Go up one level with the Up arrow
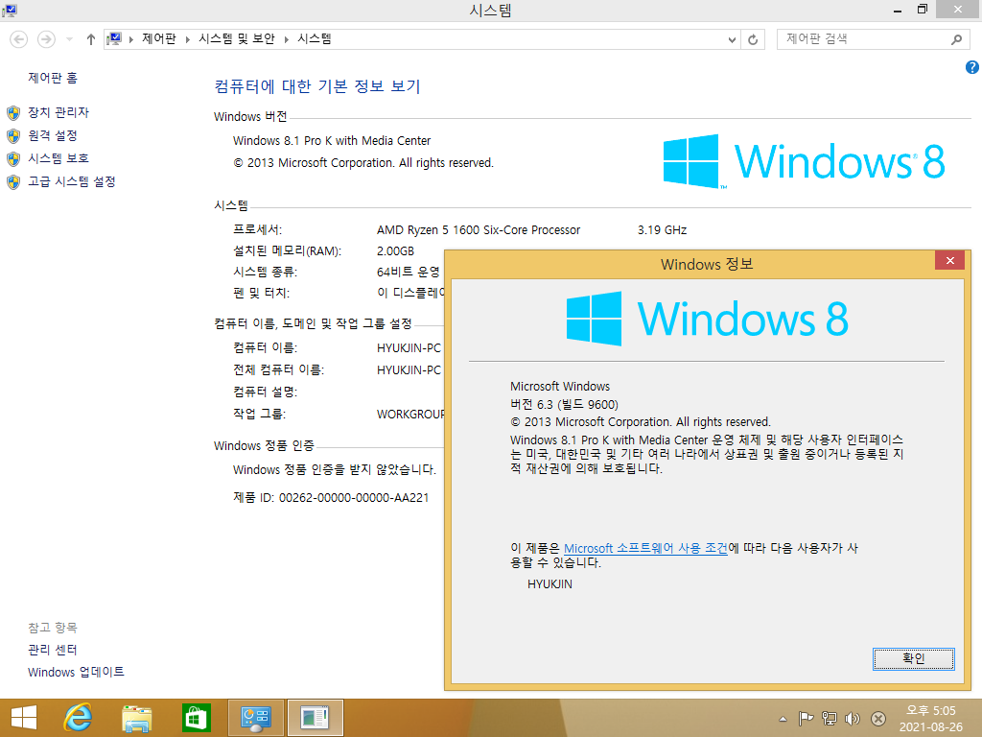 [91, 39]
